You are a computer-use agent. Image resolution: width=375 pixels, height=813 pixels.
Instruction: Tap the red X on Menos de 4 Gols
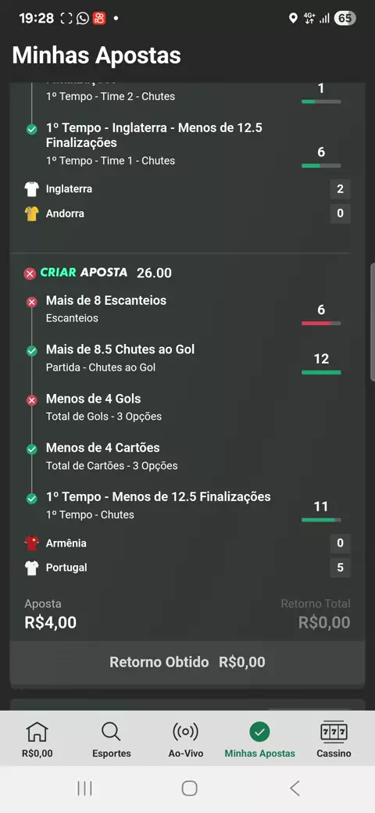pyautogui.click(x=31, y=400)
